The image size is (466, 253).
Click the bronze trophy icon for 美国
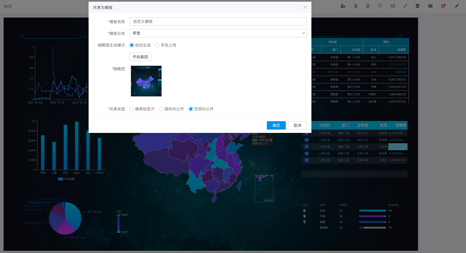click(304, 222)
